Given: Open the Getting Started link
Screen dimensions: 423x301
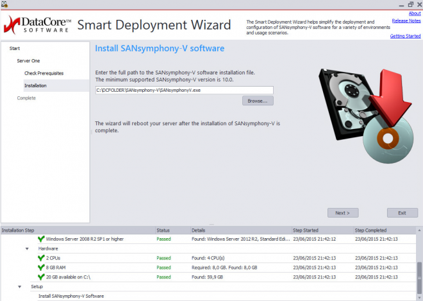Looking at the screenshot, I should point(406,36).
